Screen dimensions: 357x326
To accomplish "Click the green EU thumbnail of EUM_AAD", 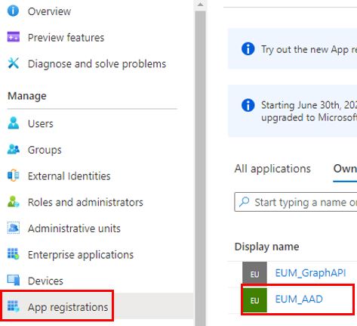I will (x=254, y=300).
